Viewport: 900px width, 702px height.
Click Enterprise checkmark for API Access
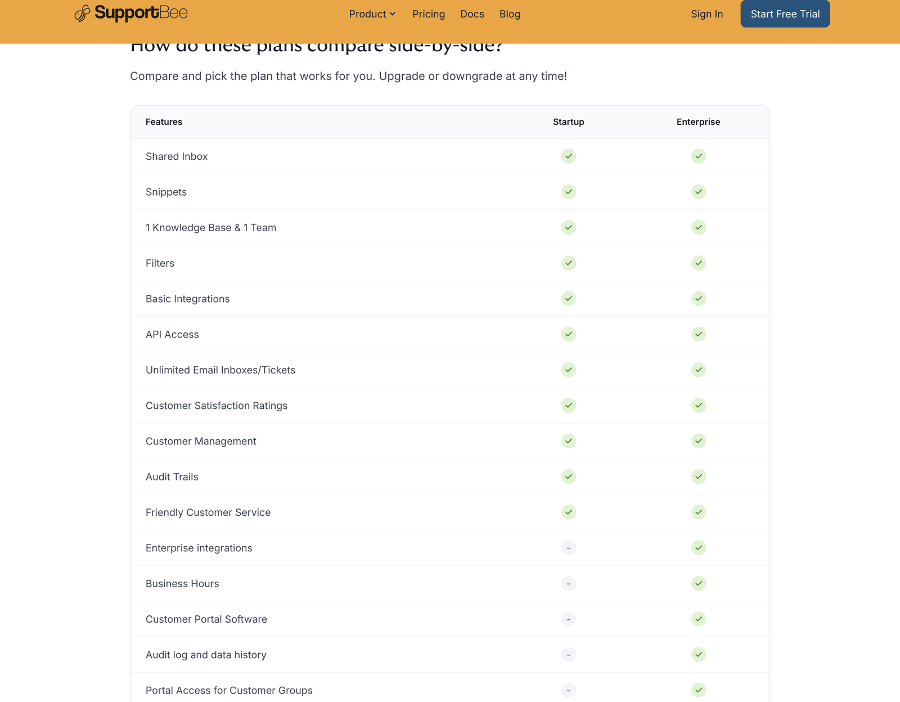699,334
